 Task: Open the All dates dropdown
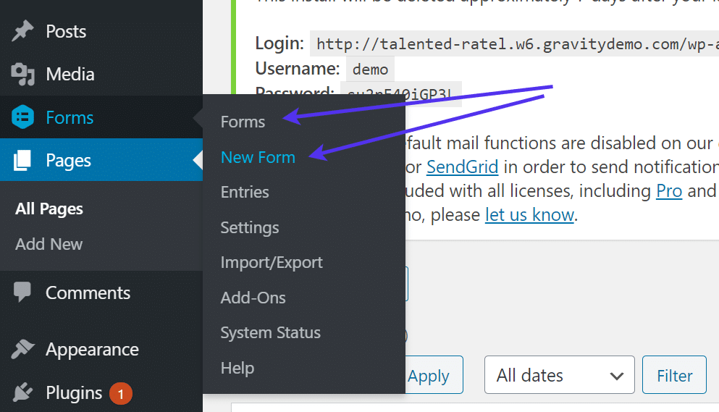pyautogui.click(x=559, y=376)
